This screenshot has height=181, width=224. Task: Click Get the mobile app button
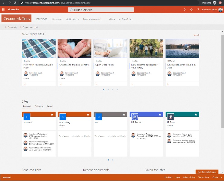click(207, 172)
